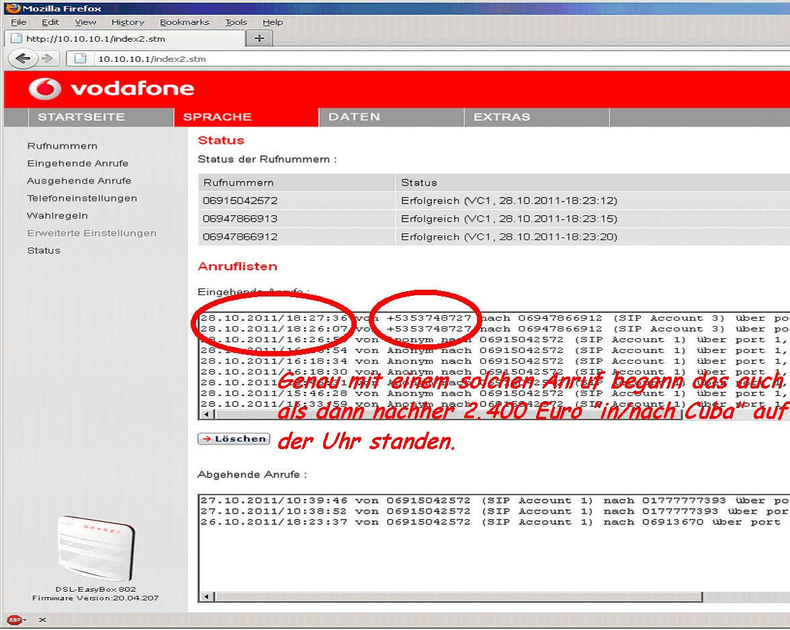Viewport: 790px width, 630px height.
Task: Click scroll-left arrow of Abgehende Anrufe list
Action: tap(206, 596)
